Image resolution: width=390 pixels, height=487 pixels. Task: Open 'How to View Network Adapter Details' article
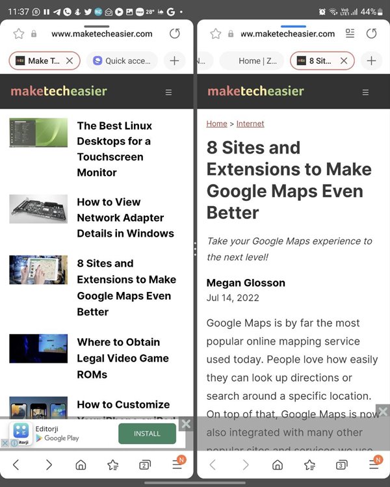(x=125, y=218)
